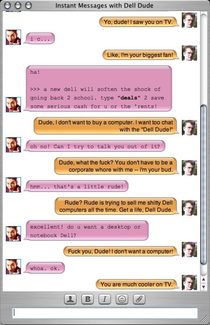Click the 'whoa. ok.' message bubble
The height and width of the screenshot is (325, 210).
point(44,268)
